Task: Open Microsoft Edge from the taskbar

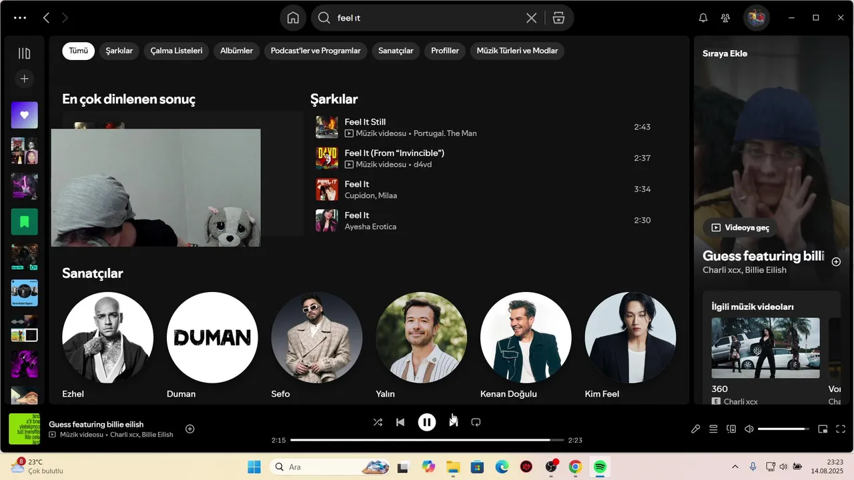Action: click(x=502, y=467)
